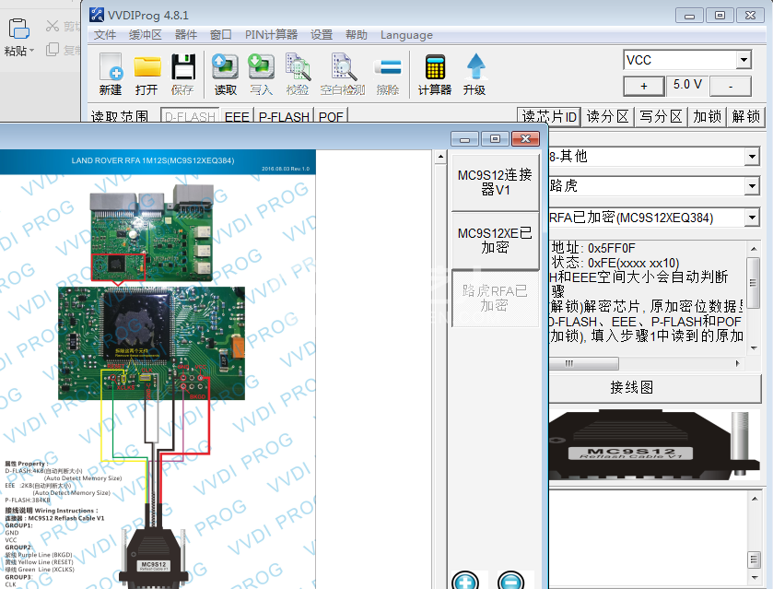Click the Copy icon in background window
The image size is (773, 589).
(x=53, y=50)
